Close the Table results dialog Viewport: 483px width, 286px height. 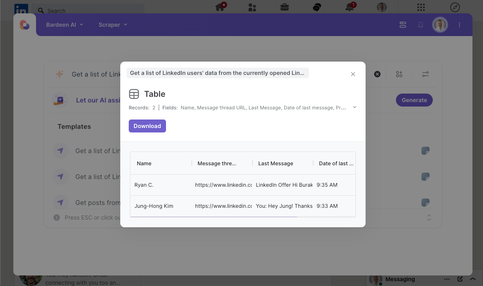(353, 74)
